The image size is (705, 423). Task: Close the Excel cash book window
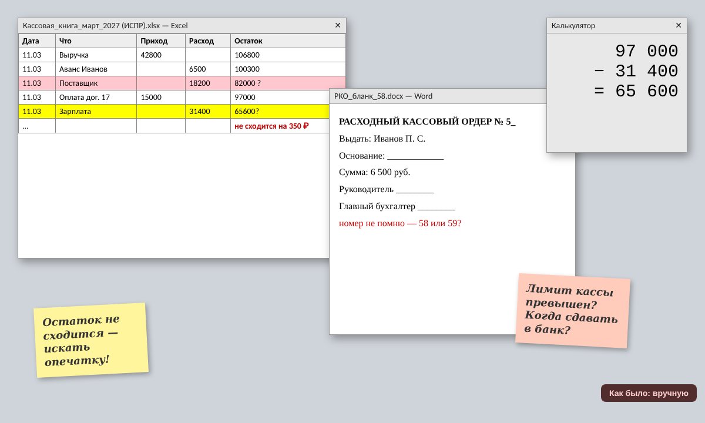pos(338,25)
